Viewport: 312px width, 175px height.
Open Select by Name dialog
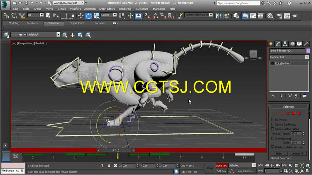pos(56,16)
